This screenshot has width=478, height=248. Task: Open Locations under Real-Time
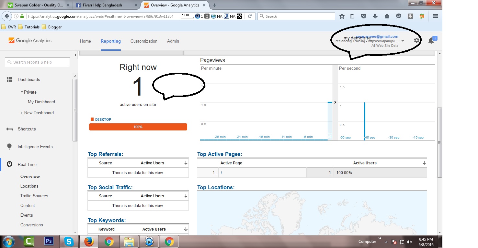pyautogui.click(x=29, y=186)
